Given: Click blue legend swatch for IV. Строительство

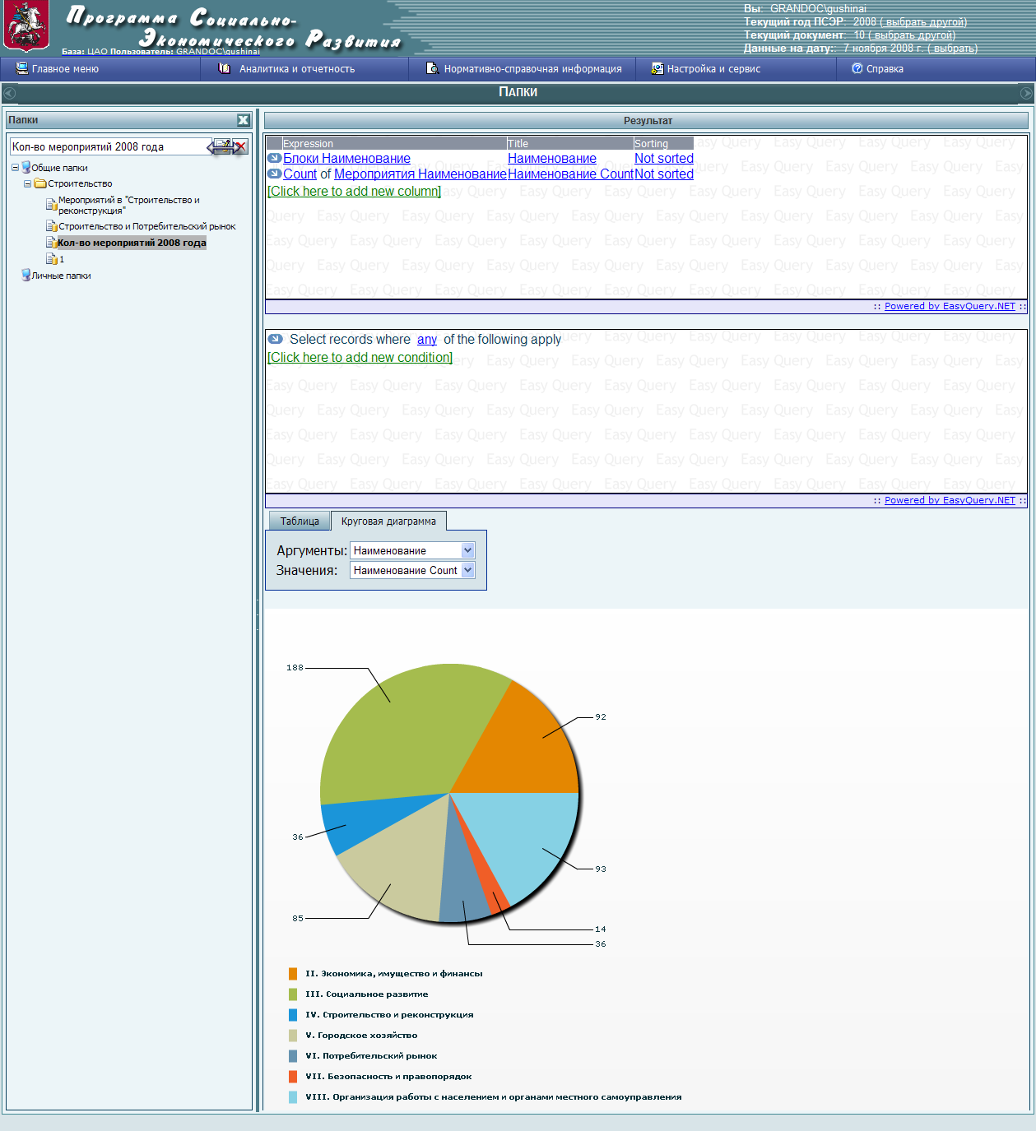Looking at the screenshot, I should coord(293,1015).
